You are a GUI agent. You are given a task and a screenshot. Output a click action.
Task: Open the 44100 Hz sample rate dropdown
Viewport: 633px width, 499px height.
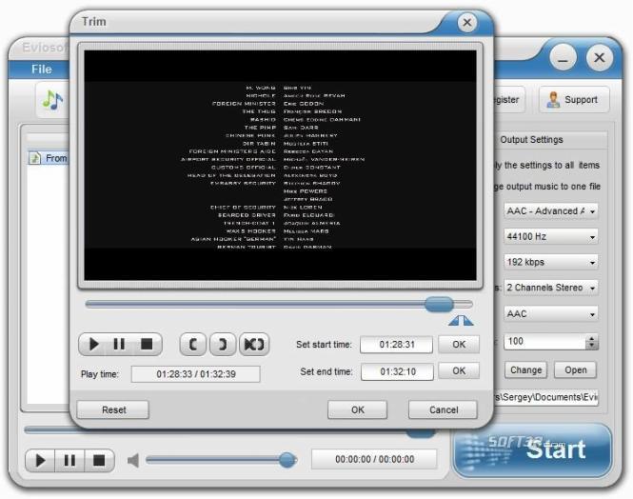pos(550,236)
